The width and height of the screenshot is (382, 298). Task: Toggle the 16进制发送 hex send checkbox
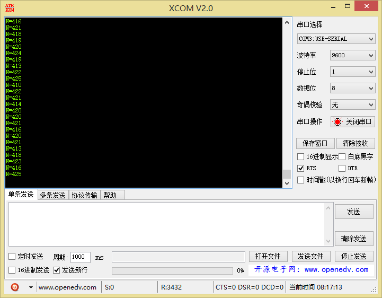pos(12,270)
